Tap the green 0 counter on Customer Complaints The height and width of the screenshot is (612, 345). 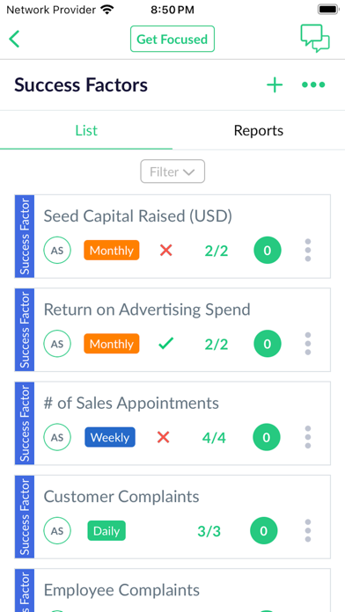point(264,531)
